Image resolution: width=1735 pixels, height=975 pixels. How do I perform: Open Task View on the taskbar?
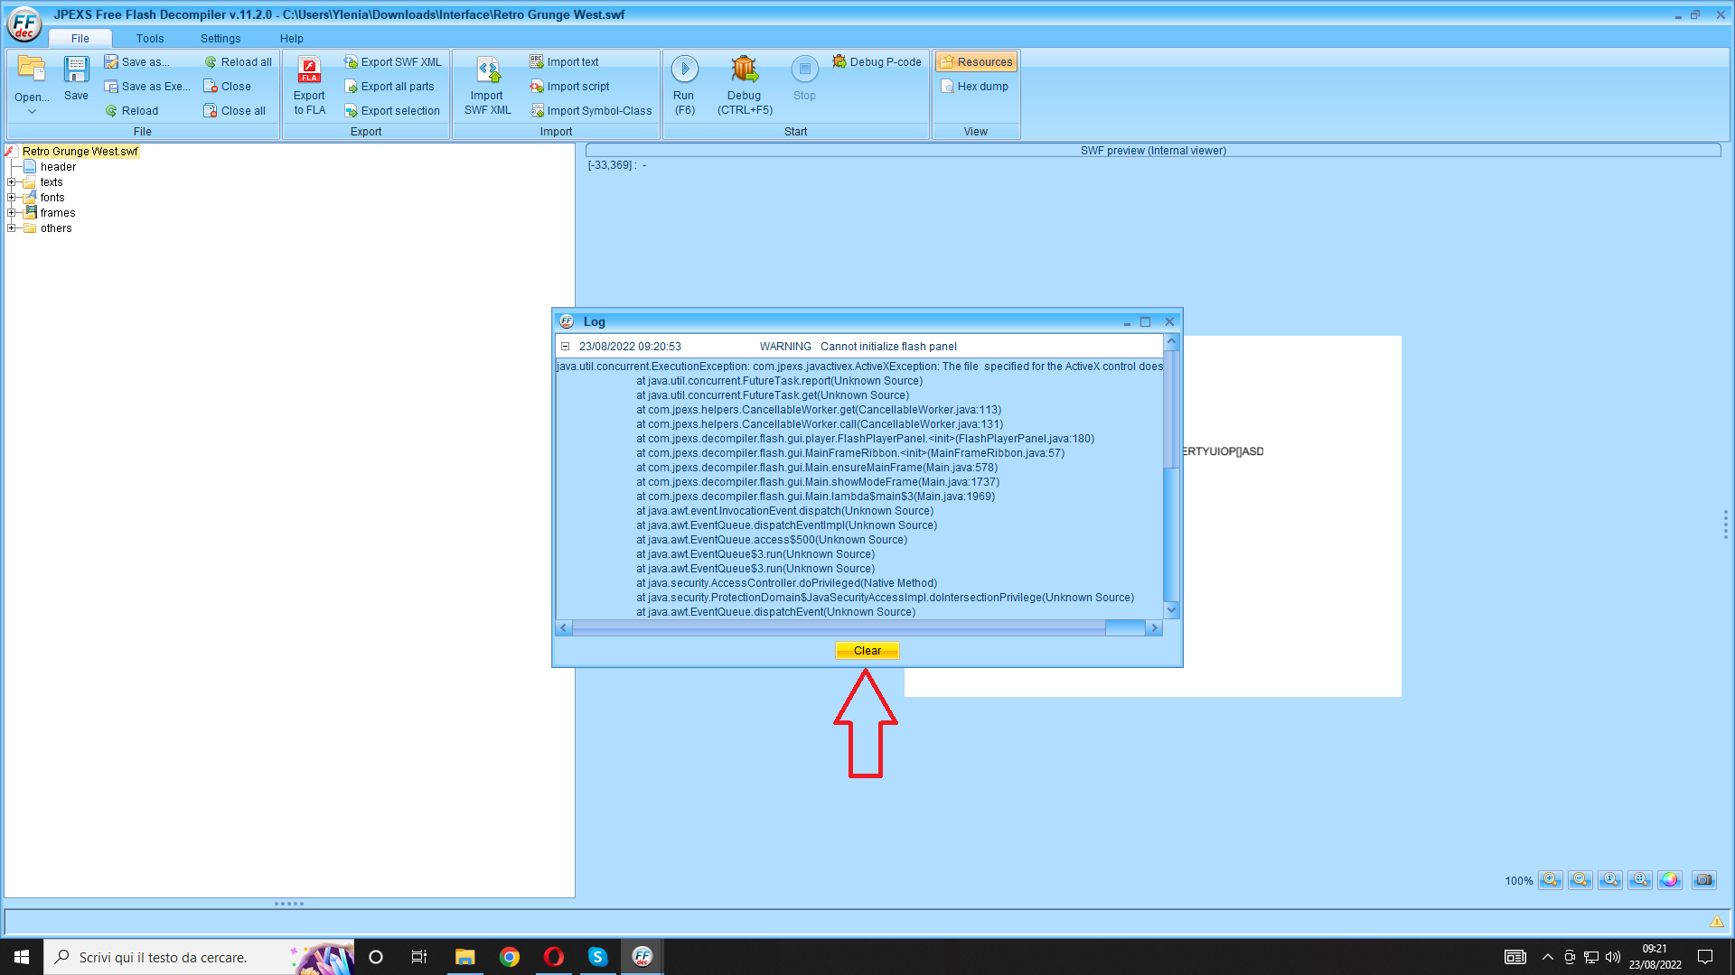click(419, 957)
